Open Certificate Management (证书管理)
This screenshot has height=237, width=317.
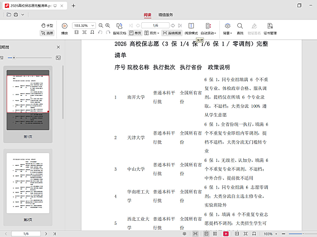(x=270, y=28)
